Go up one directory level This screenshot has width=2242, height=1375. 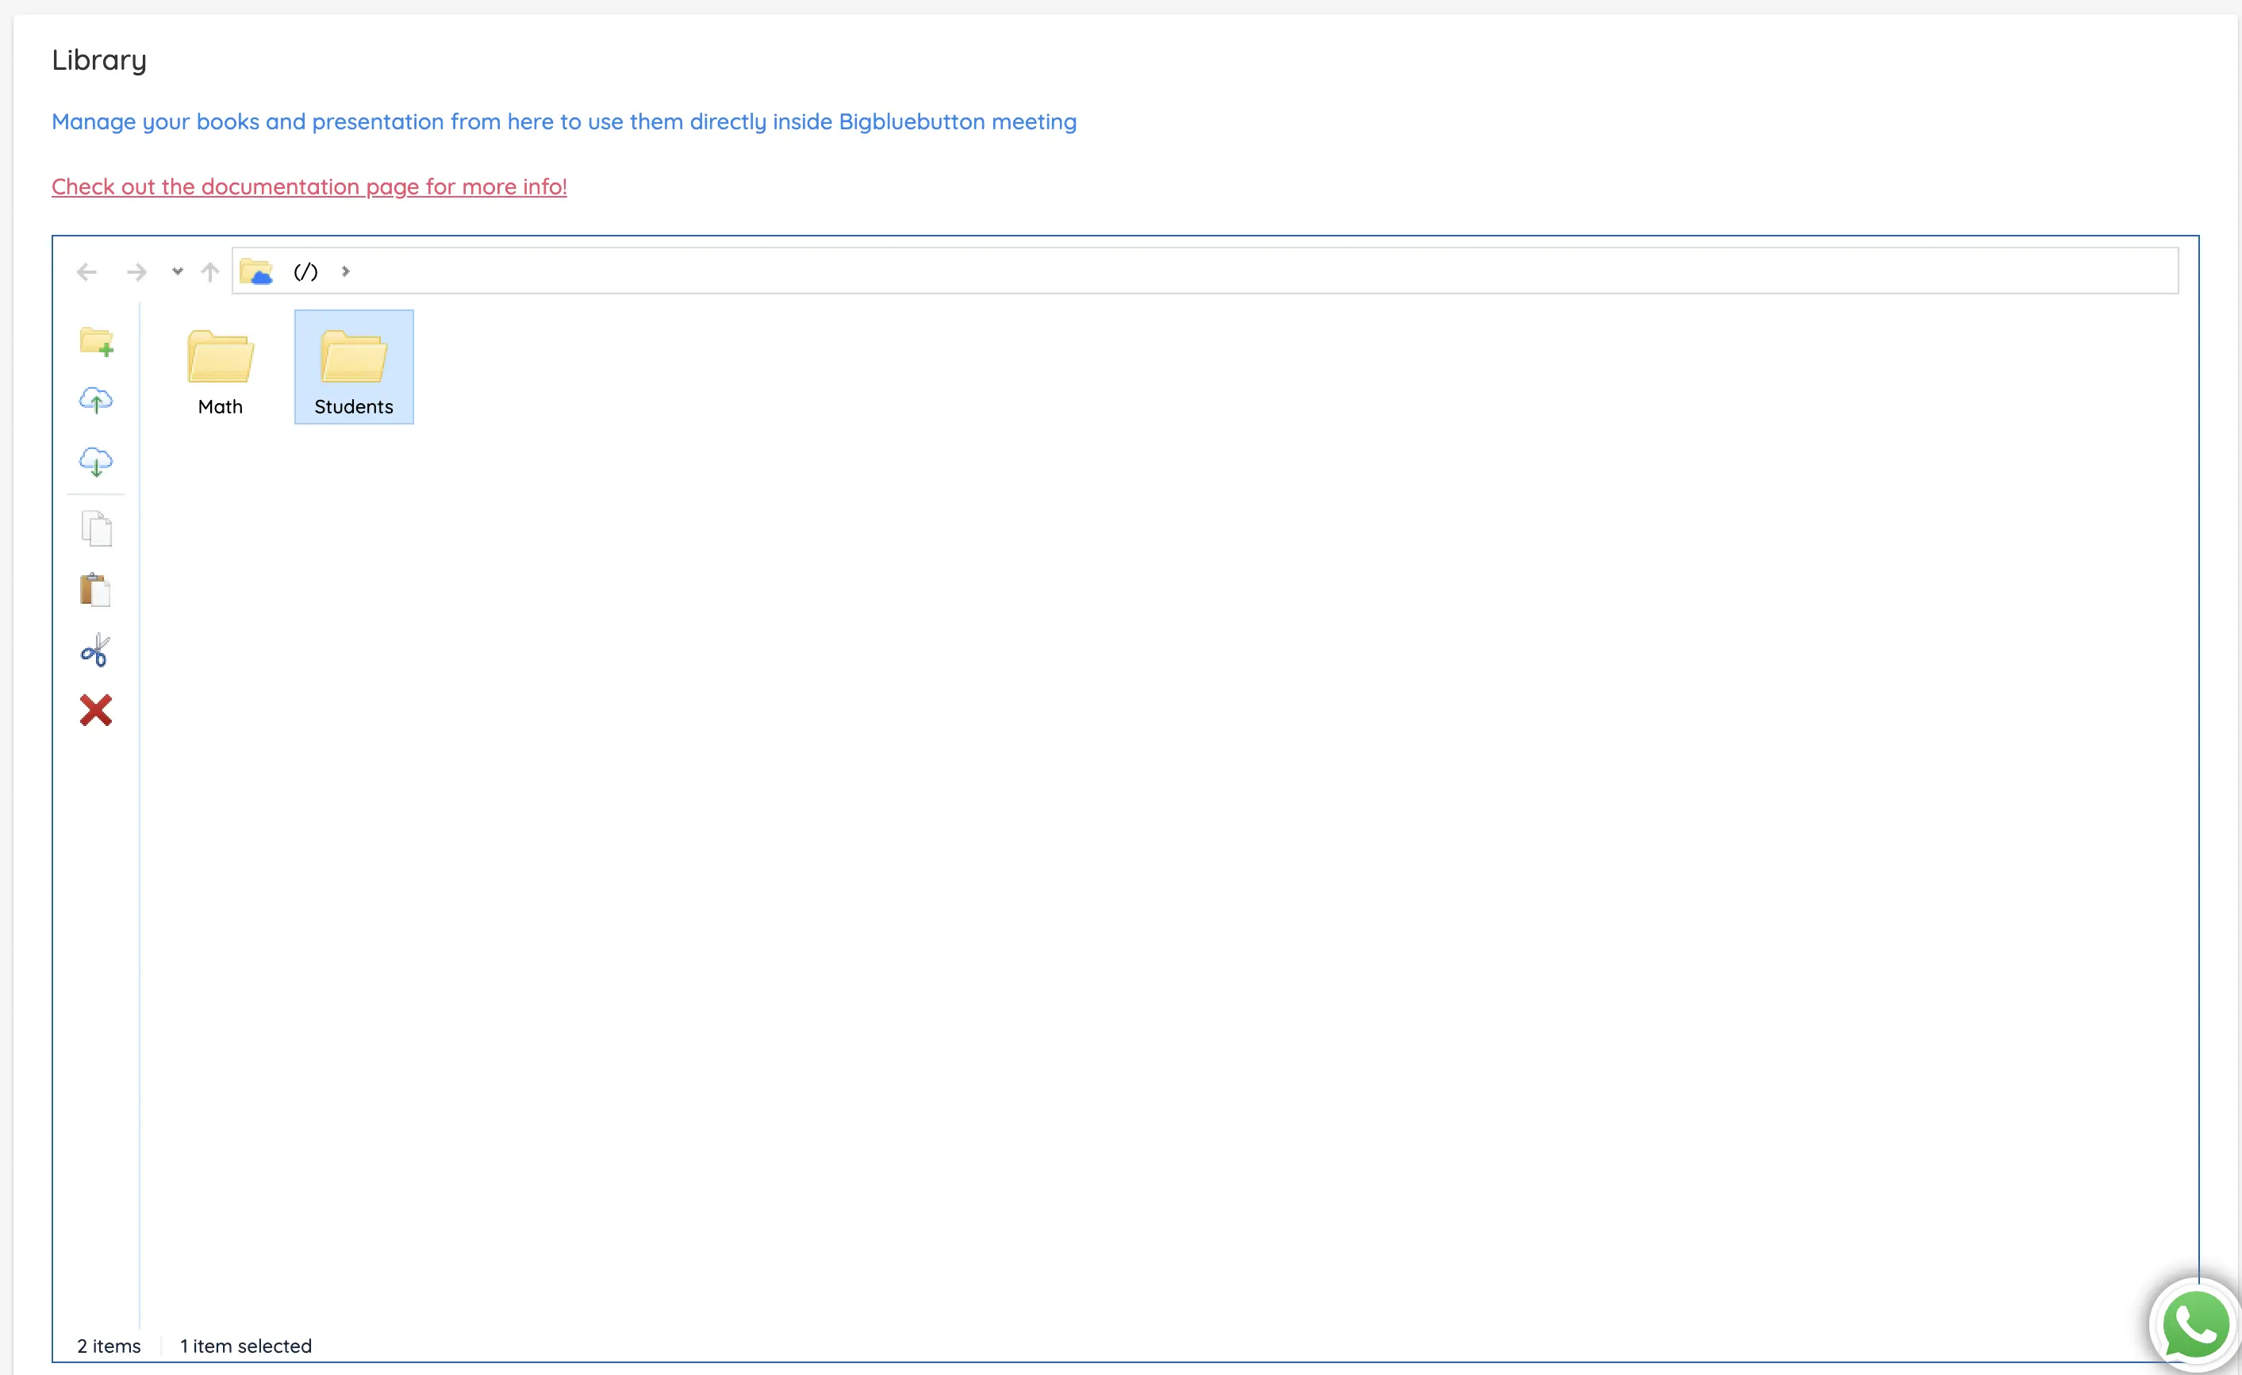coord(210,272)
